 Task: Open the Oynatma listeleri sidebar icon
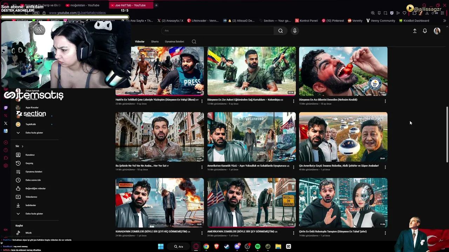tap(18, 171)
